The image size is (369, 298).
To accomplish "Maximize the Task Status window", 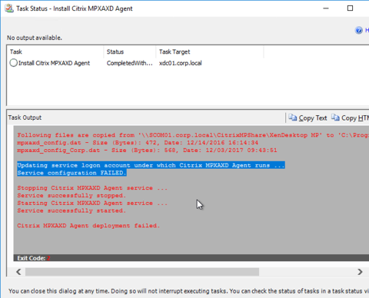I will tap(350, 8).
